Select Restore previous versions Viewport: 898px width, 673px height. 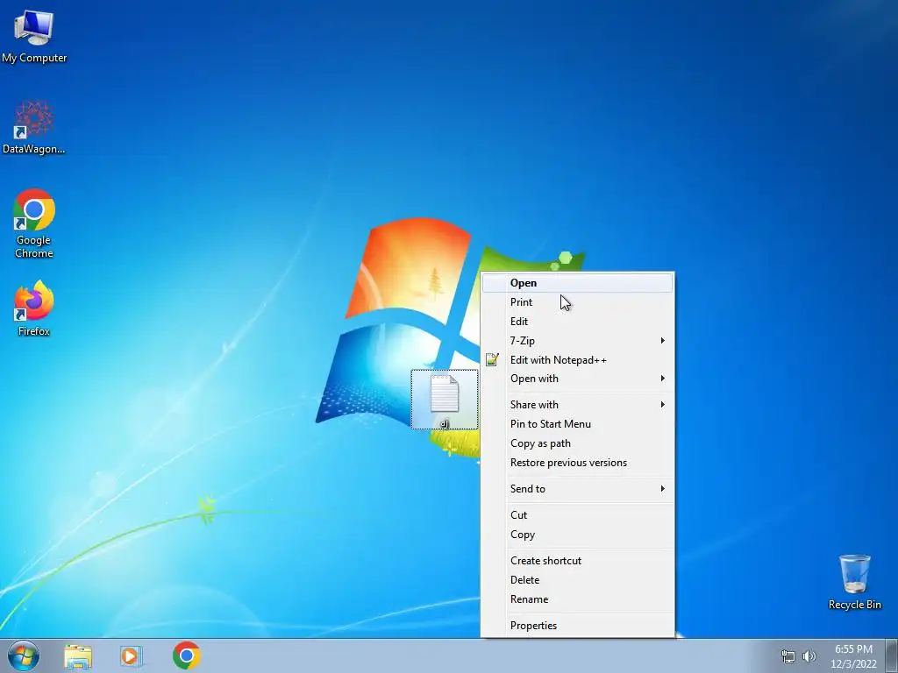577,463
